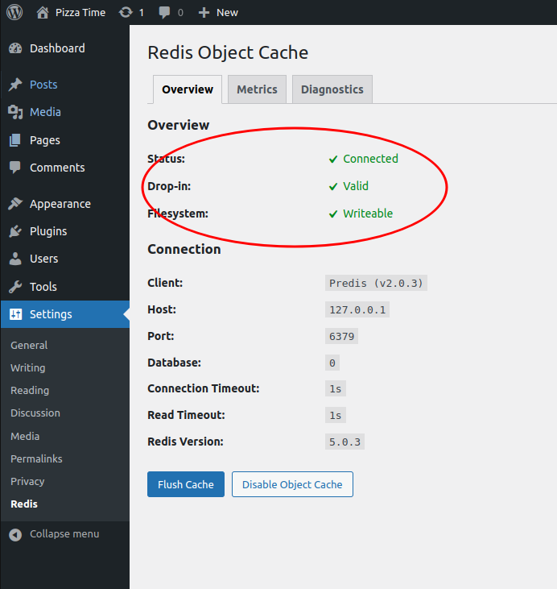Open the Diagnostics tab

[332, 89]
